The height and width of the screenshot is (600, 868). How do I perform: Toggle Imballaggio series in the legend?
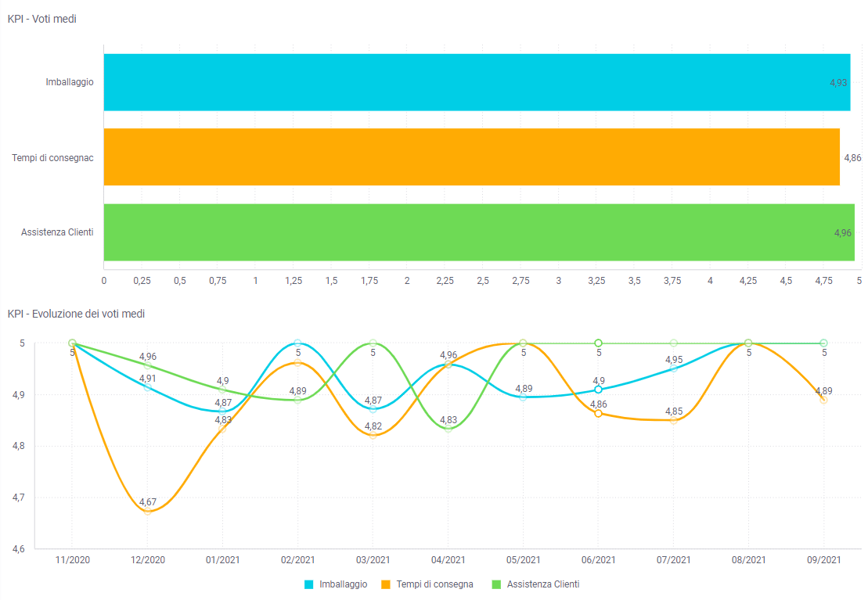pos(343,584)
